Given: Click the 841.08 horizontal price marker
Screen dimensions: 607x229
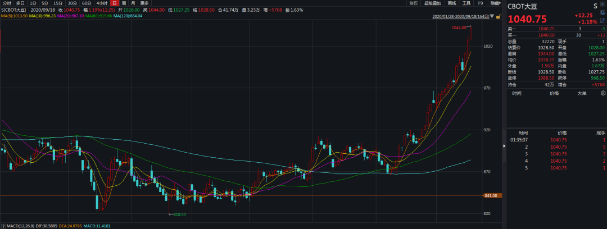Looking at the screenshot, I should tap(491, 196).
